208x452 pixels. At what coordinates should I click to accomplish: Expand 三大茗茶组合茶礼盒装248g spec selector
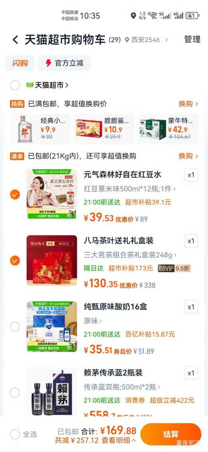click(130, 255)
